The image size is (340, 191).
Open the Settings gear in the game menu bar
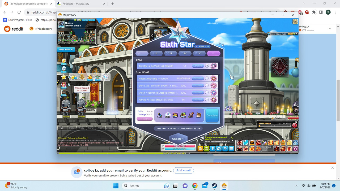point(225,148)
